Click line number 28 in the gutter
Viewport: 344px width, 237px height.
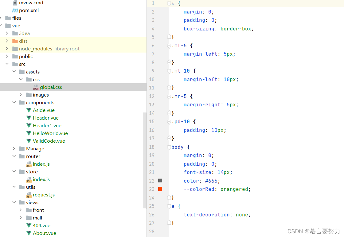[152, 231]
